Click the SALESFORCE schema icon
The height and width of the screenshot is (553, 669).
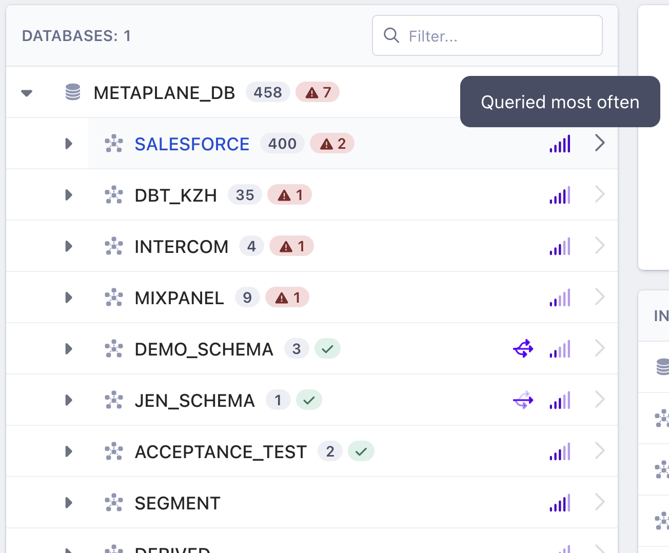pyautogui.click(x=114, y=144)
